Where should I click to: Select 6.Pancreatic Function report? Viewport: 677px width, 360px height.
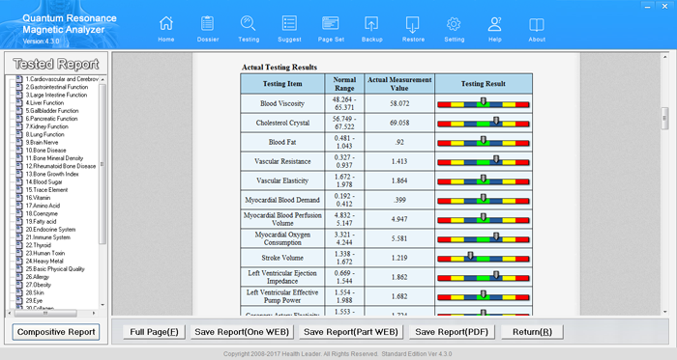tap(51, 119)
